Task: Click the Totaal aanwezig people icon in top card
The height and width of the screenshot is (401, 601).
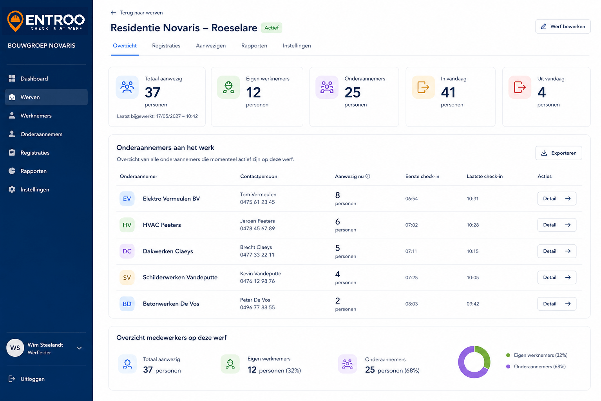Action: tap(127, 87)
